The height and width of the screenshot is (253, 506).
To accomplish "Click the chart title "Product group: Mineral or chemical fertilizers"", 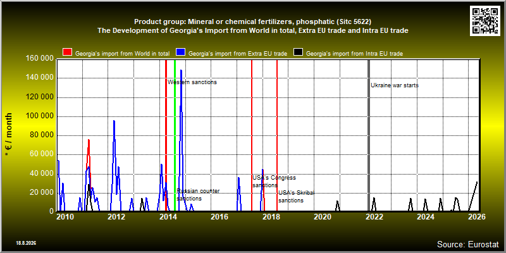I will click(x=252, y=22).
